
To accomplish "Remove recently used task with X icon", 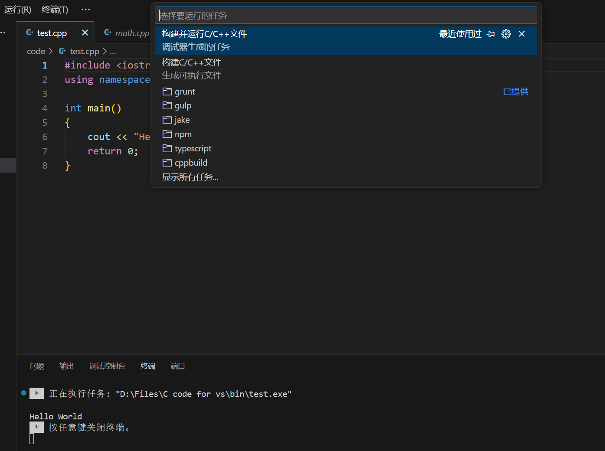I will coord(522,34).
